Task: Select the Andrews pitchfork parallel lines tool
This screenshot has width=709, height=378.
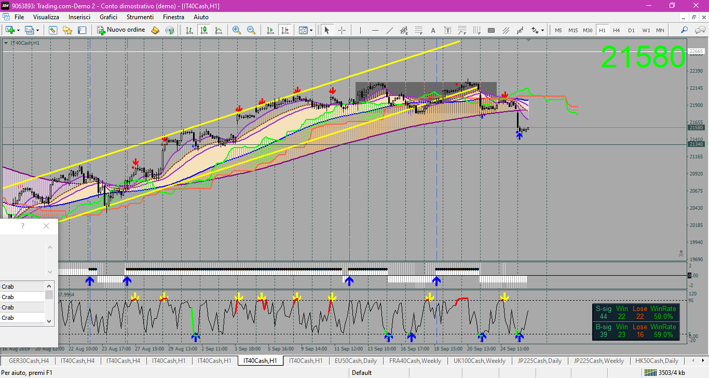Action: click(x=506, y=30)
